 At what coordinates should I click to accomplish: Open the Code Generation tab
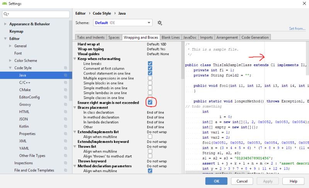tap(255, 37)
